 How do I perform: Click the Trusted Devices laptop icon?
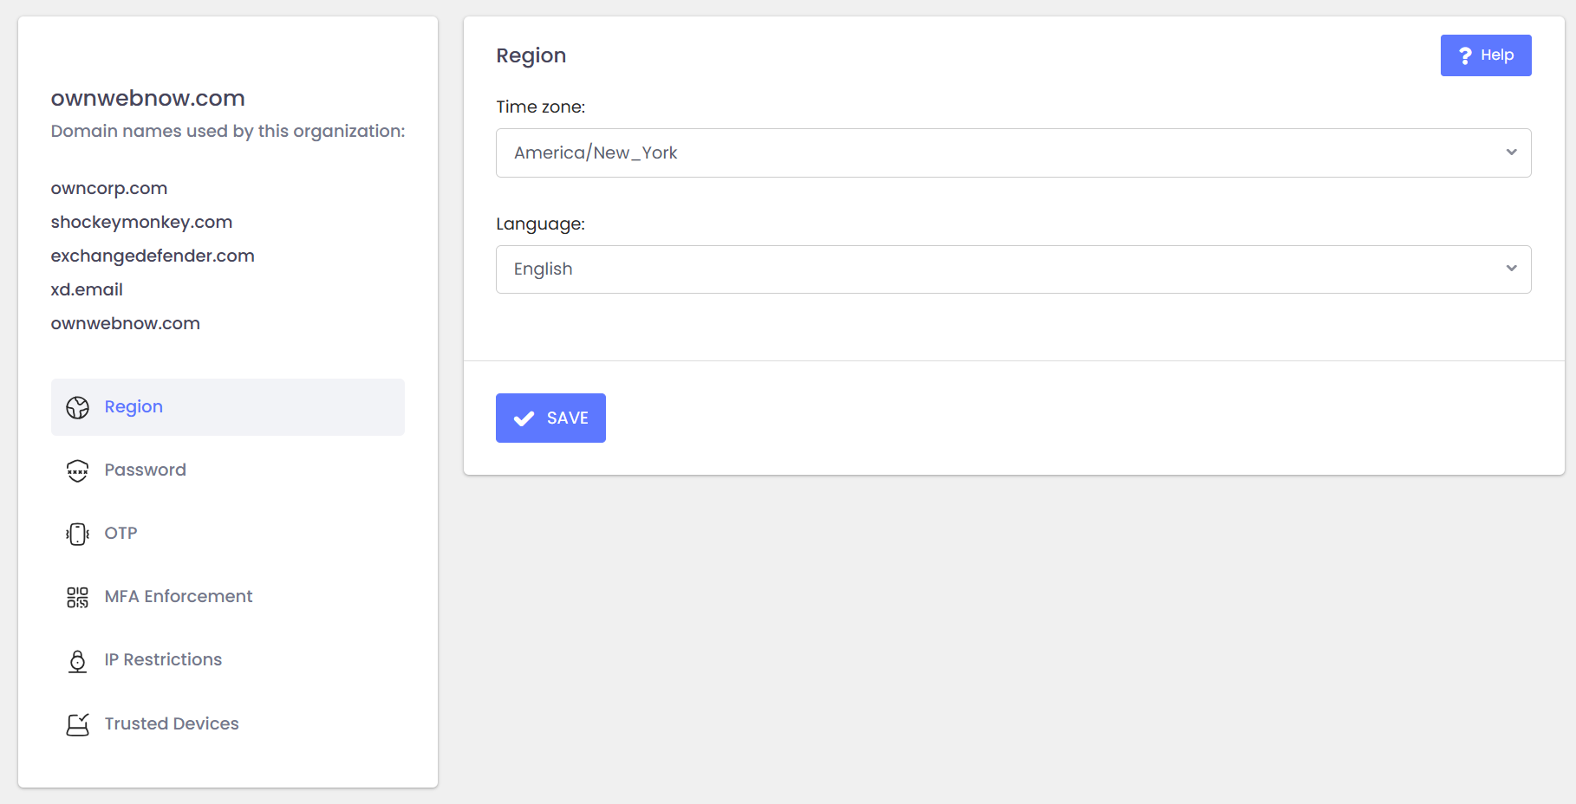click(78, 724)
